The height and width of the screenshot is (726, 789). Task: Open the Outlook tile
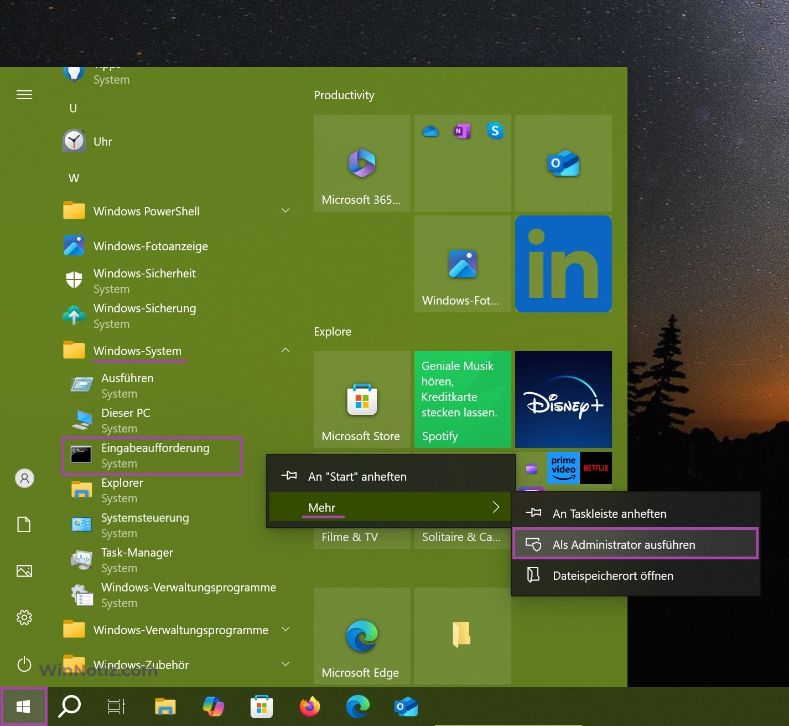[x=563, y=163]
